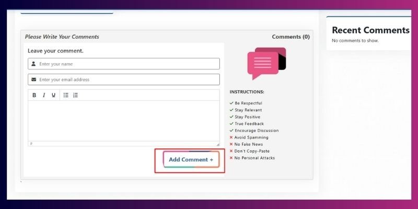
Task: Apply italic formatting in comment editor
Action: (44, 95)
